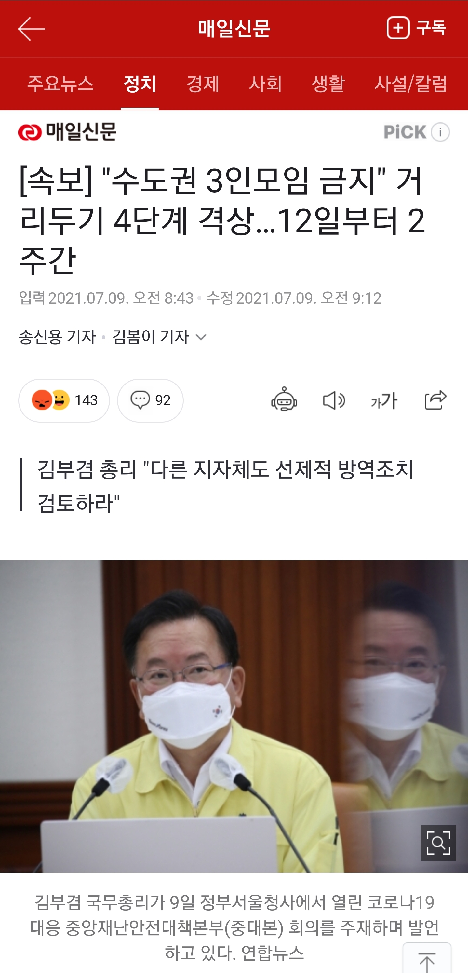The width and height of the screenshot is (468, 973).
Task: Open the 사설/칼럼 tab
Action: point(410,84)
